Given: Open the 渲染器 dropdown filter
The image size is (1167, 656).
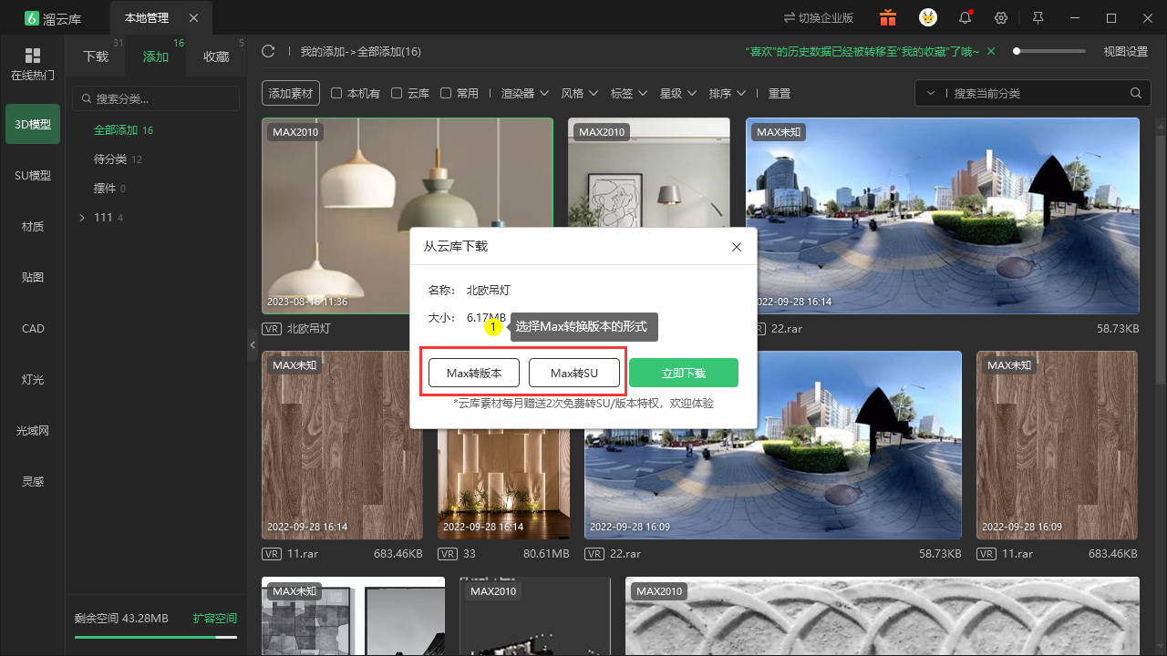Looking at the screenshot, I should [525, 93].
